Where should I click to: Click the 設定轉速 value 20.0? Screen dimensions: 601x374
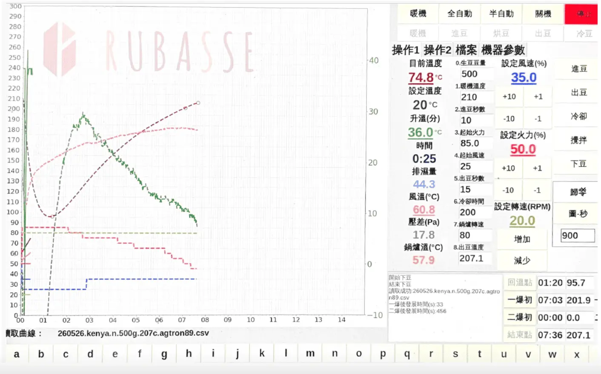(x=522, y=221)
